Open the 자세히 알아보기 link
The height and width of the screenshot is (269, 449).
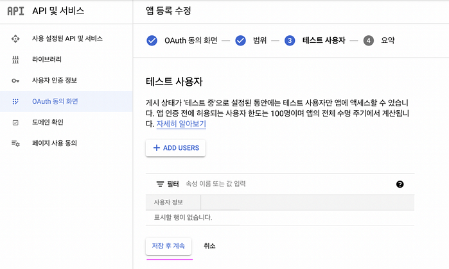(x=181, y=124)
